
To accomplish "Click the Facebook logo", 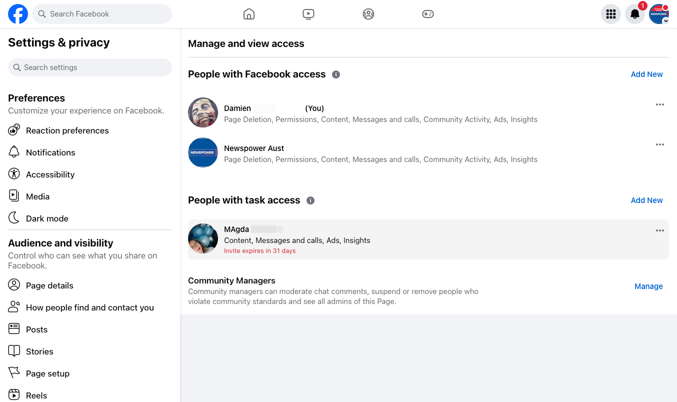I will coord(18,14).
